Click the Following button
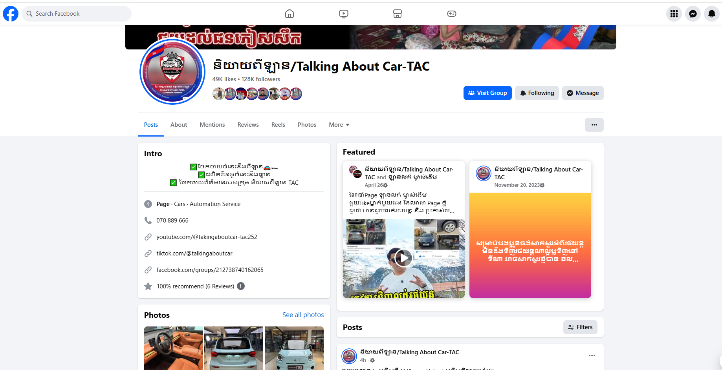Viewport: 722px width, 370px height. [537, 93]
